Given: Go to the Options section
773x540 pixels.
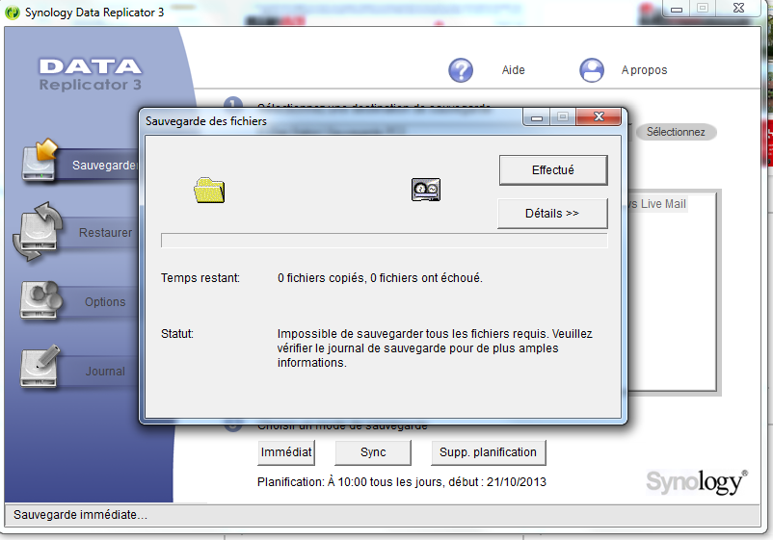Looking at the screenshot, I should click(105, 301).
